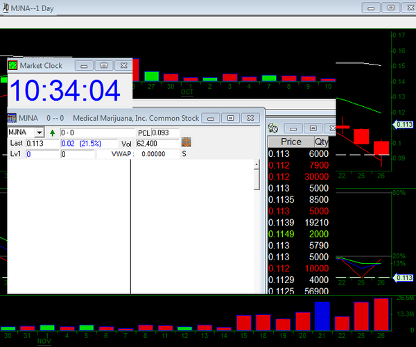Click the scroll-up arrow in the Level 2 panel
416x347 pixels.
click(x=257, y=164)
